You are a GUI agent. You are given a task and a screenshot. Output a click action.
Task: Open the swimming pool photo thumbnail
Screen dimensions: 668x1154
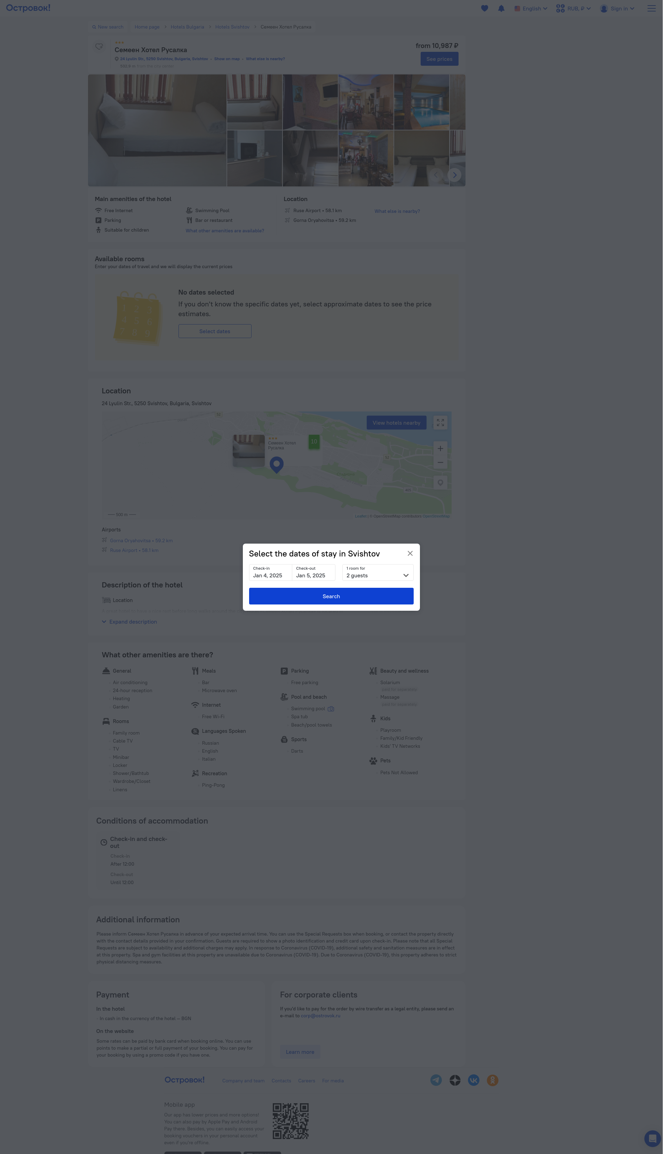[x=421, y=102]
